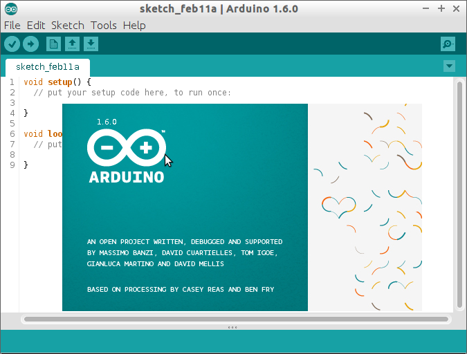Viewport: 467px width, 354px height.
Task: Open the Edit menu
Action: click(x=36, y=26)
